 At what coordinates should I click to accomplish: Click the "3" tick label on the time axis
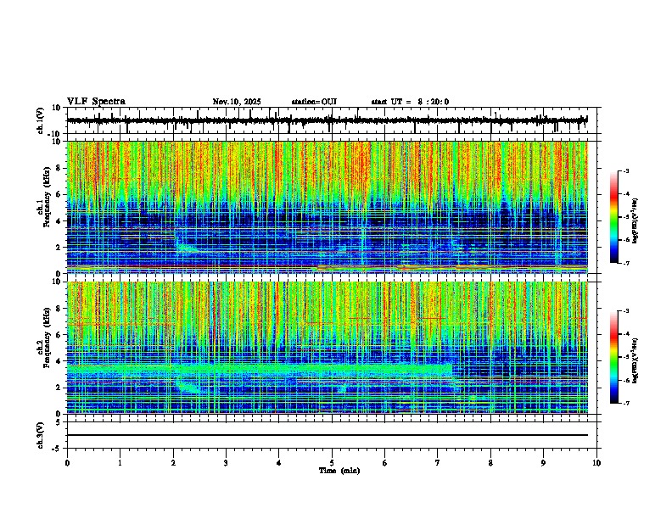pyautogui.click(x=226, y=463)
